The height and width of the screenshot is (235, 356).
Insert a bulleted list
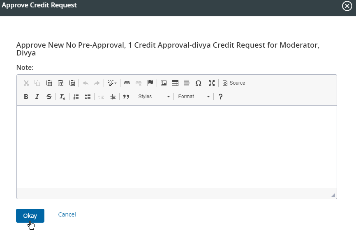[88, 97]
